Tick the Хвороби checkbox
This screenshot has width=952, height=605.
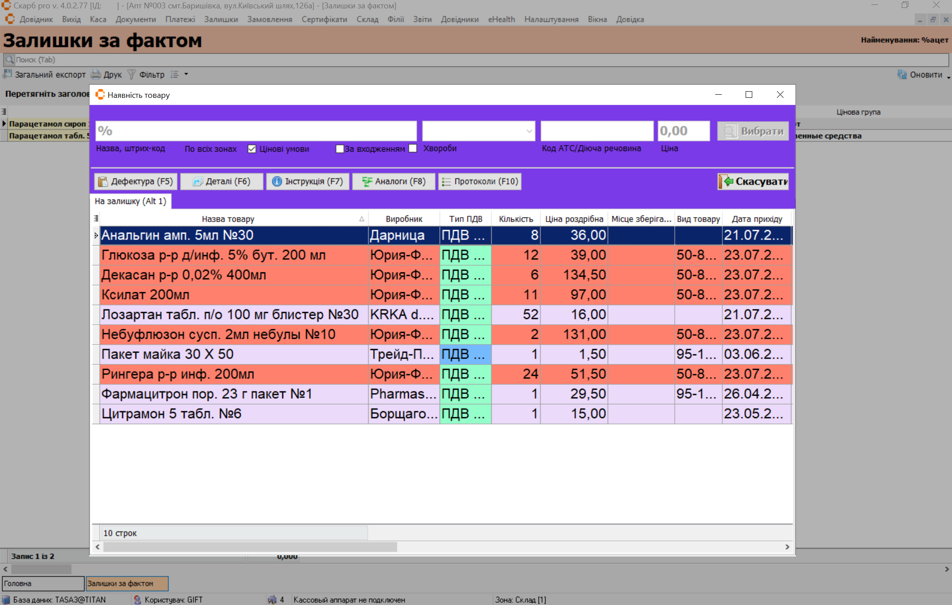[413, 148]
